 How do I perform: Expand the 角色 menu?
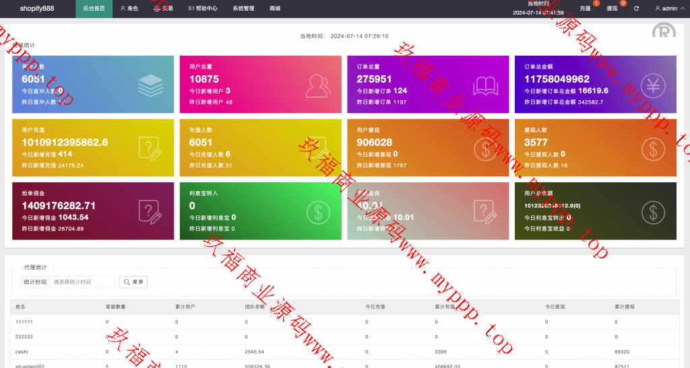(x=129, y=9)
